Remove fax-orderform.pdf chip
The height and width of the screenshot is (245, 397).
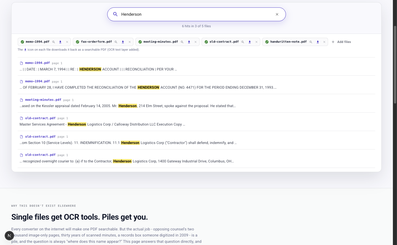[x=130, y=42]
